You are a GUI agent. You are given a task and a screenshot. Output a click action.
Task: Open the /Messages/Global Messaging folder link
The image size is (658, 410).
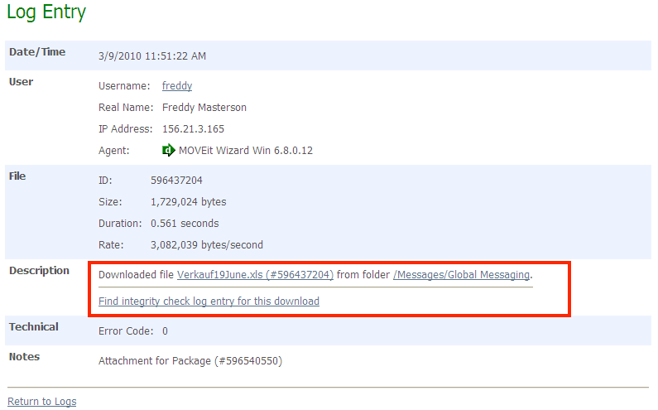click(462, 275)
